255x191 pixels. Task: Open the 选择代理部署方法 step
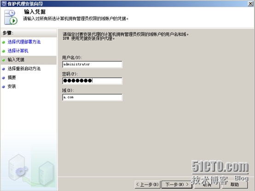pyautogui.click(x=24, y=42)
